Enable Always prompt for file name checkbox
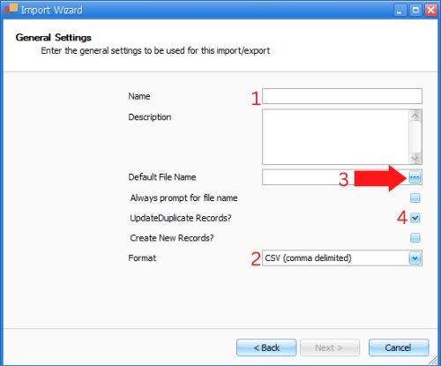 coord(415,198)
